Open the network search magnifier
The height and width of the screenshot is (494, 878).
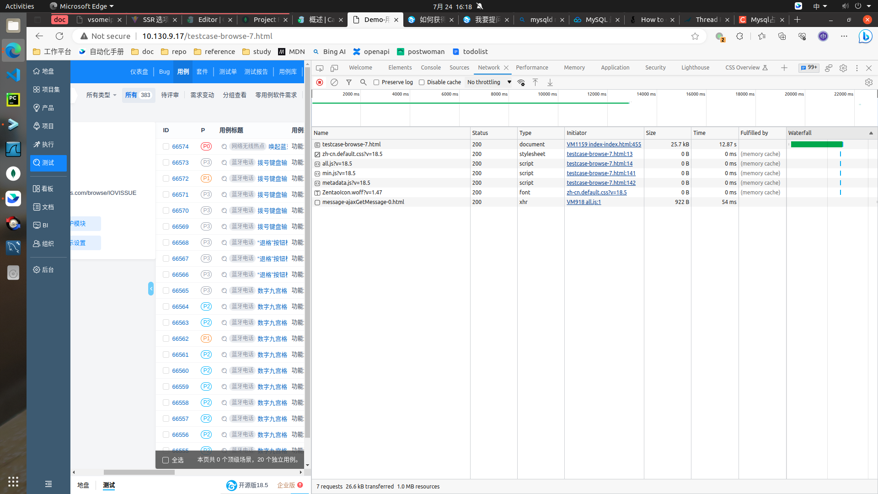[363, 82]
